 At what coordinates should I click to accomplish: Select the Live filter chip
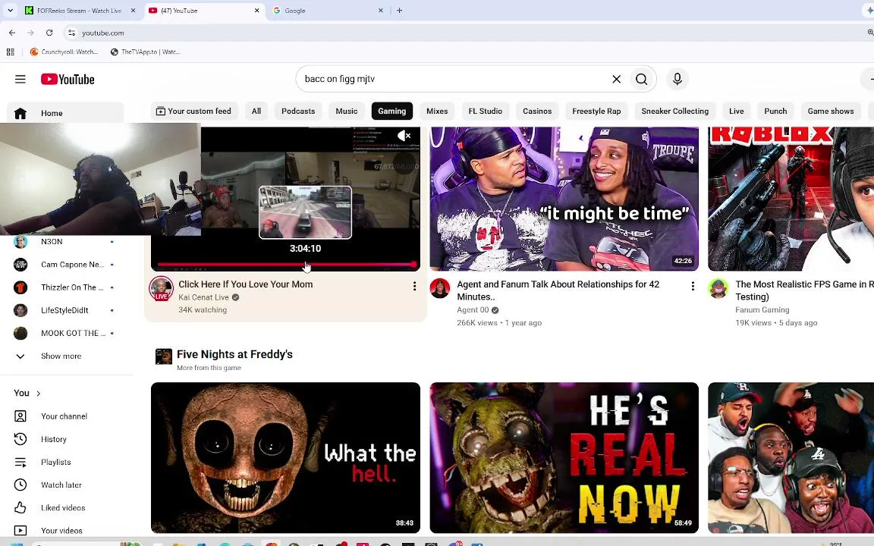[737, 111]
